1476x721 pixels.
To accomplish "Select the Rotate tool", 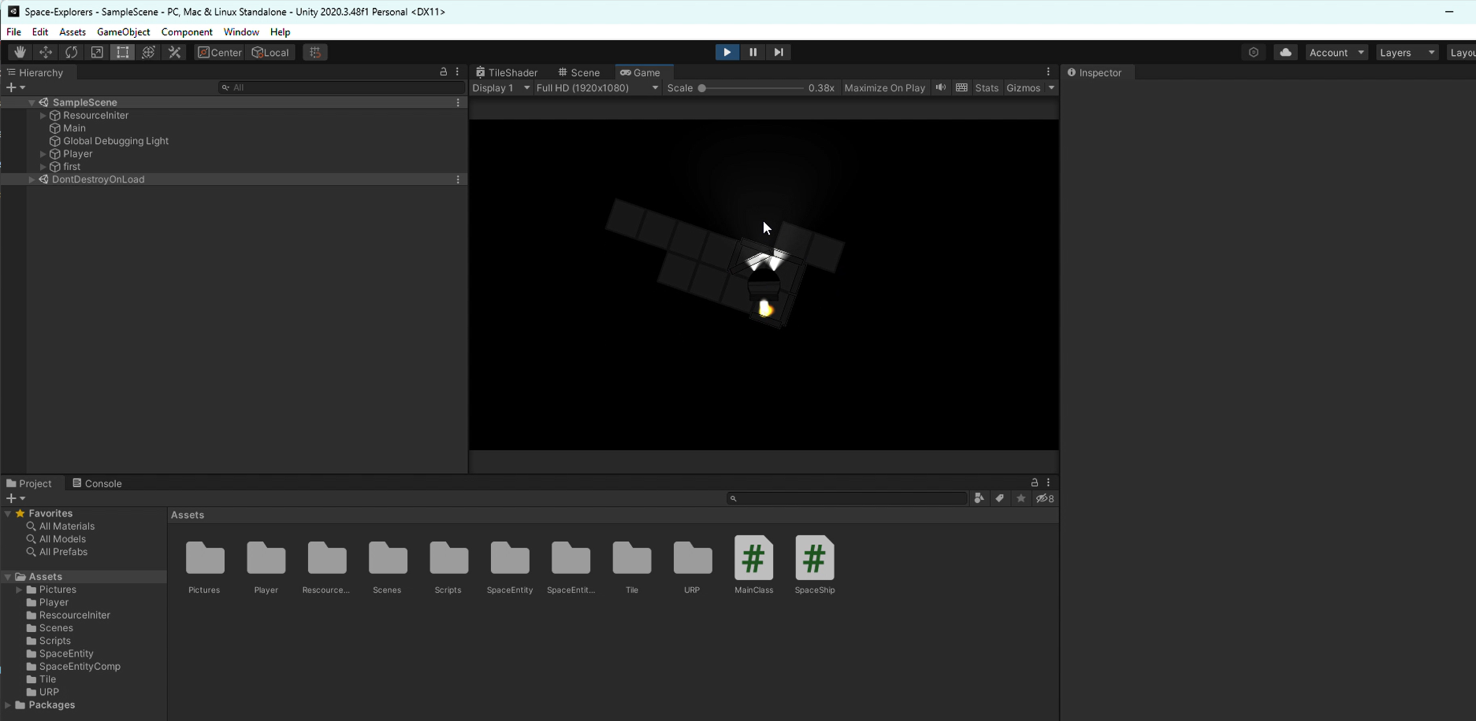I will tap(72, 52).
